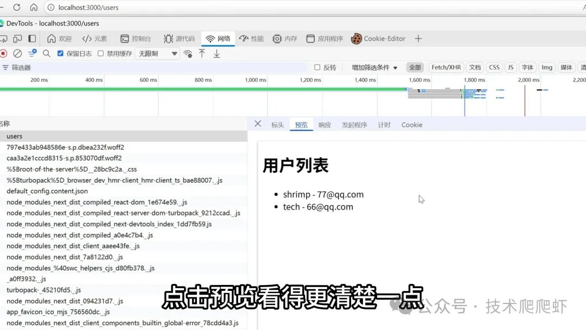Open the 控制台 panel

coord(137,39)
